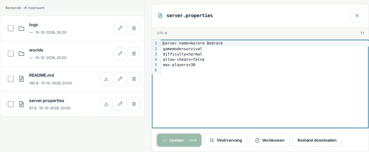This screenshot has height=152, width=369.
Task: Rename the worlds folder with pencil icon
Action: (x=120, y=54)
